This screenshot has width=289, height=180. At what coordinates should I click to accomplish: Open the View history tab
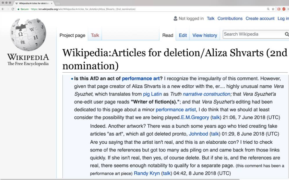coord(205,35)
